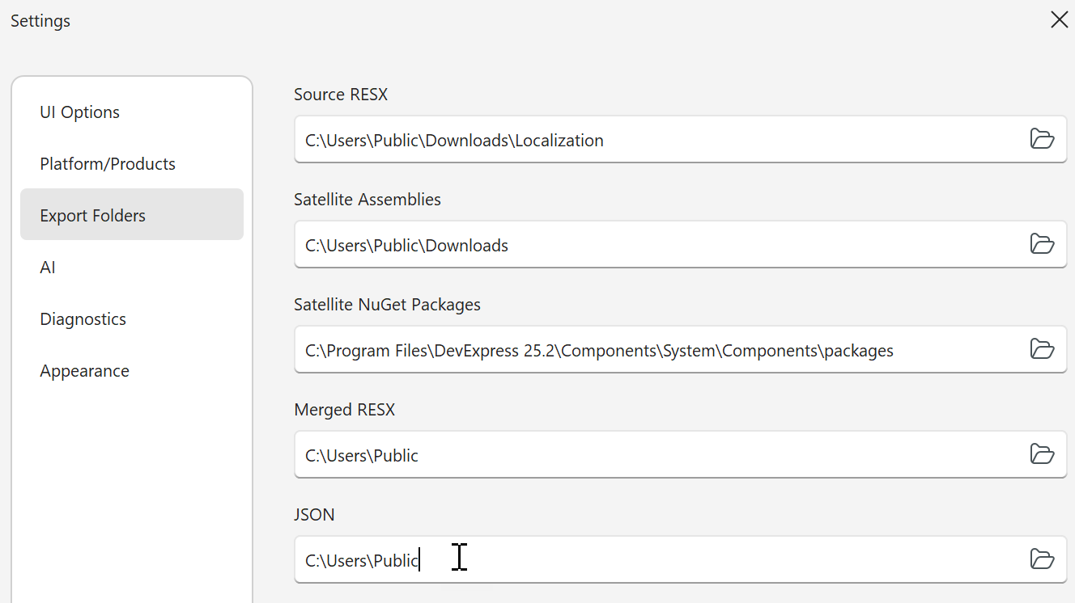
Task: Focus the Satellite Assemblies path text box
Action: pos(648,245)
